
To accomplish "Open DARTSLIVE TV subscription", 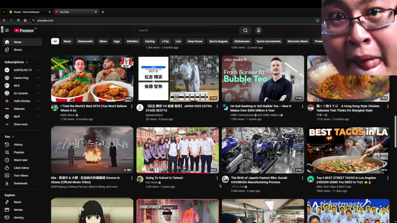I will (x=22, y=70).
